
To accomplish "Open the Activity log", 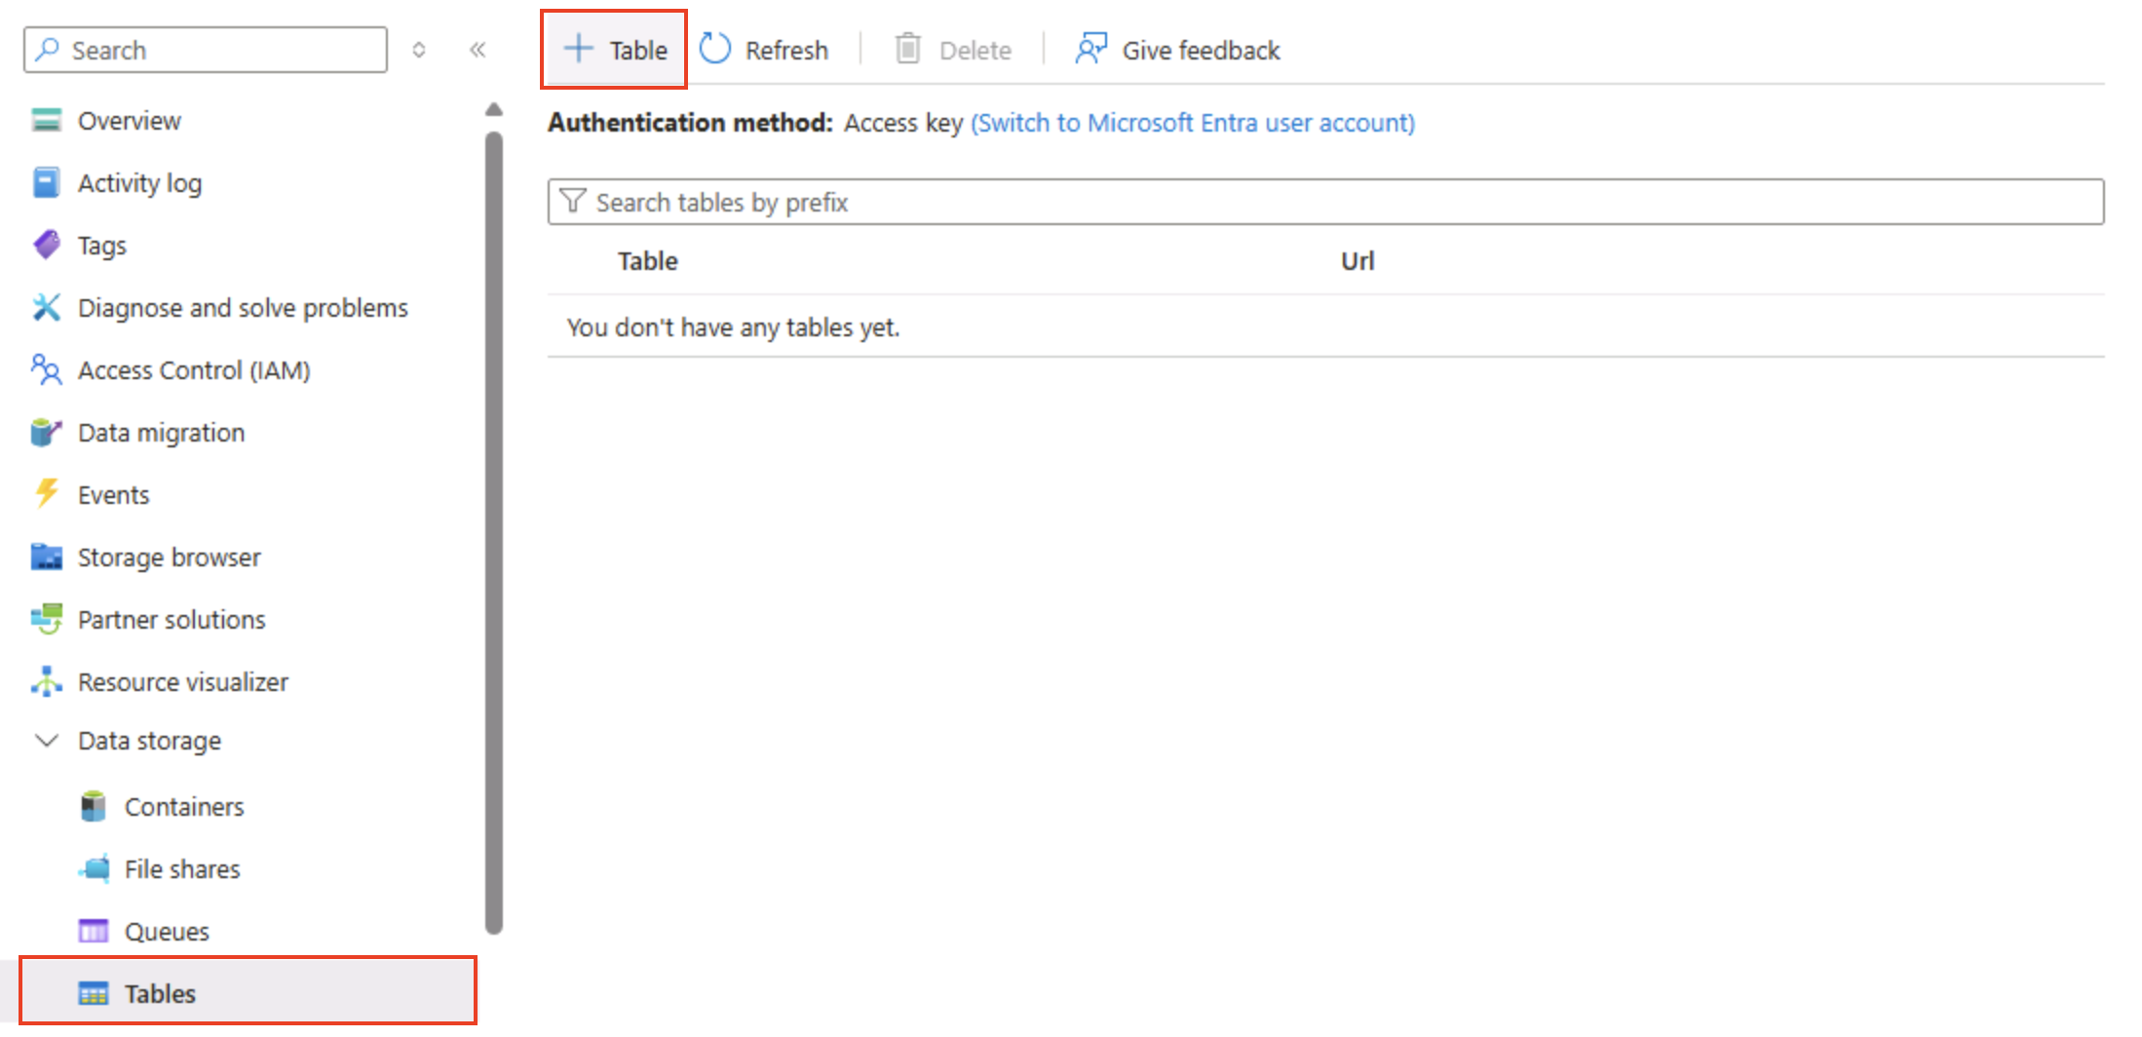I will (x=140, y=182).
